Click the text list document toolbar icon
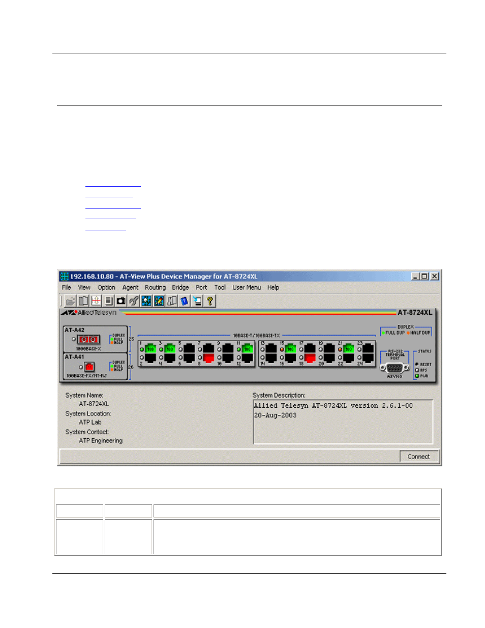The image size is (485, 628). pyautogui.click(x=109, y=301)
